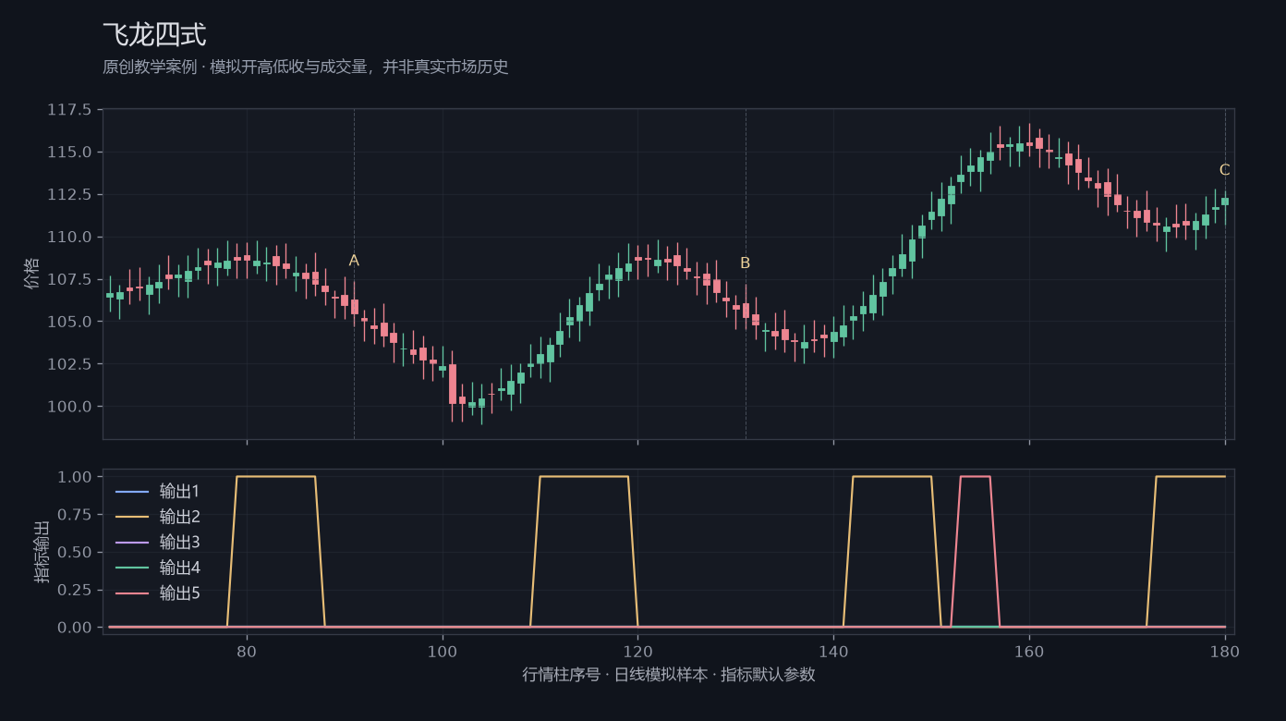1286x721 pixels.
Task: Click marker label C near chart edge
Action: pos(1224,170)
